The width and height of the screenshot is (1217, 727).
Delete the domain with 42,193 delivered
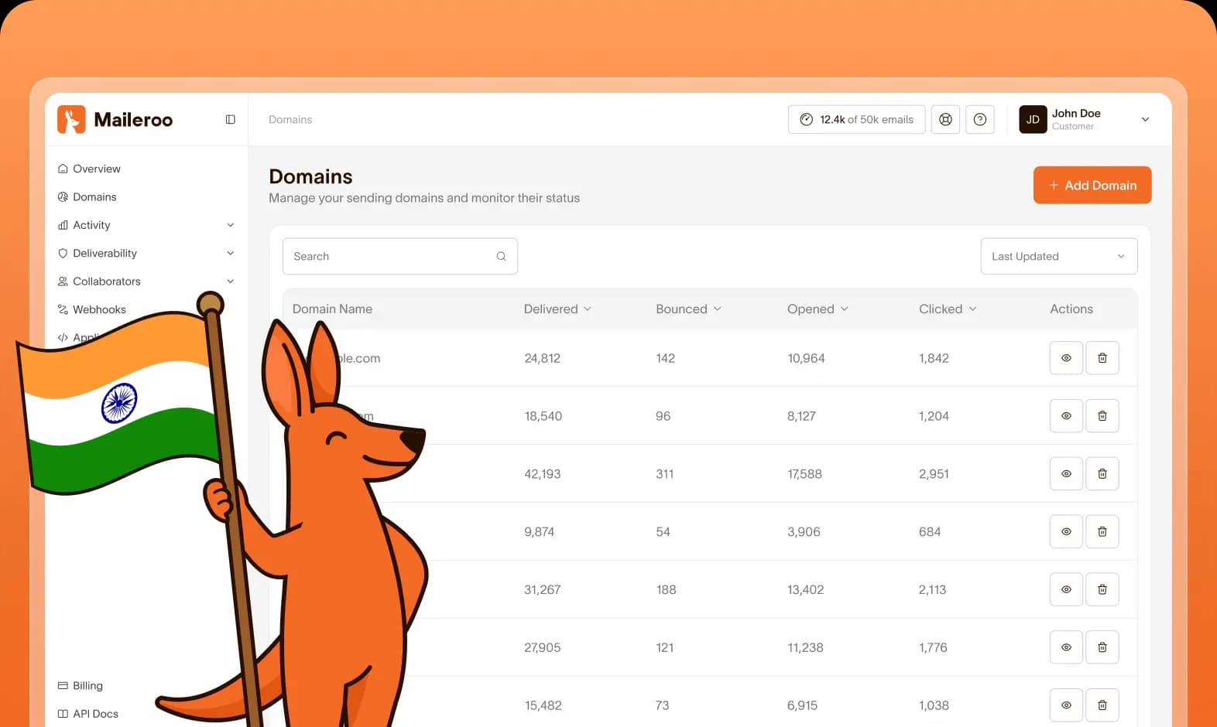(1102, 473)
